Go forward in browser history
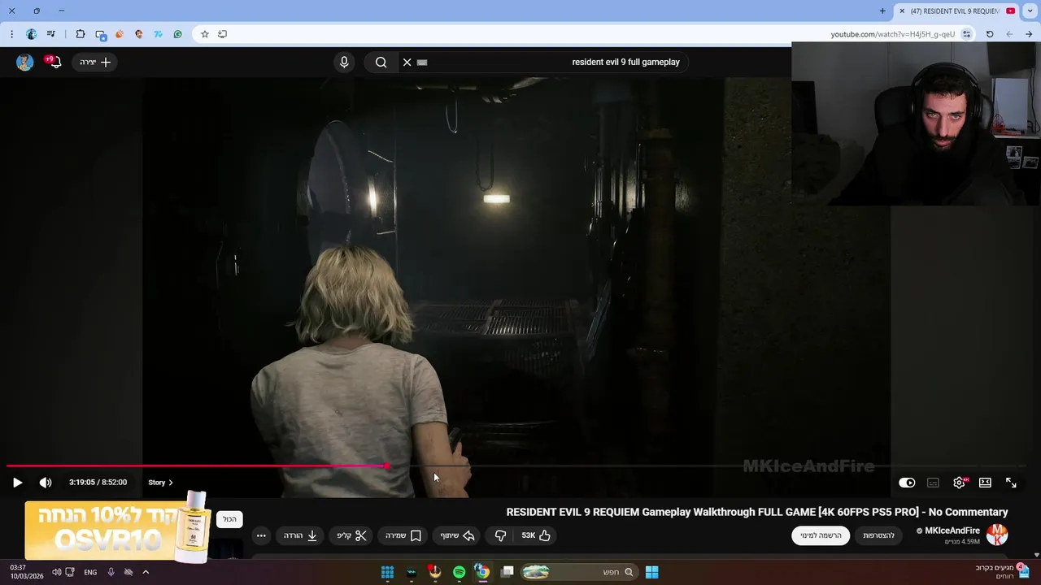Screen dimensions: 1041x585 [1009, 34]
